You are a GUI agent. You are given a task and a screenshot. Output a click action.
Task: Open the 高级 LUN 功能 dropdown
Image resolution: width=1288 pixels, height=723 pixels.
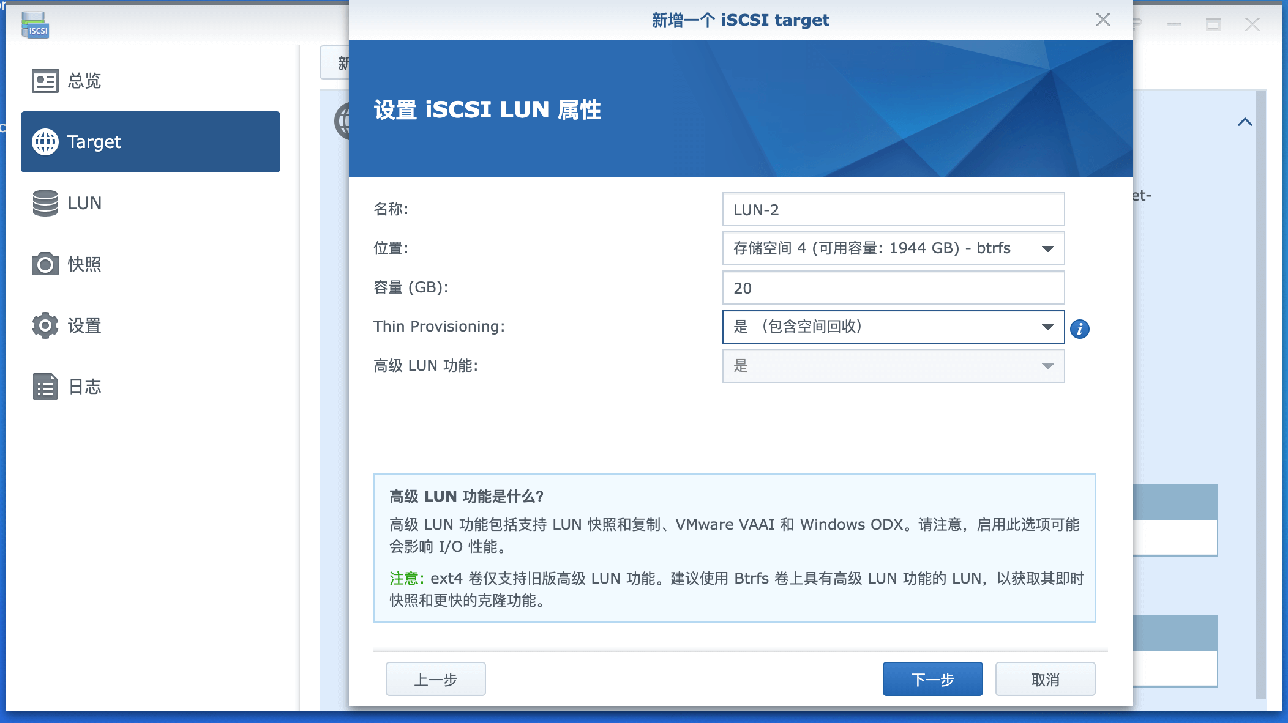[893, 366]
